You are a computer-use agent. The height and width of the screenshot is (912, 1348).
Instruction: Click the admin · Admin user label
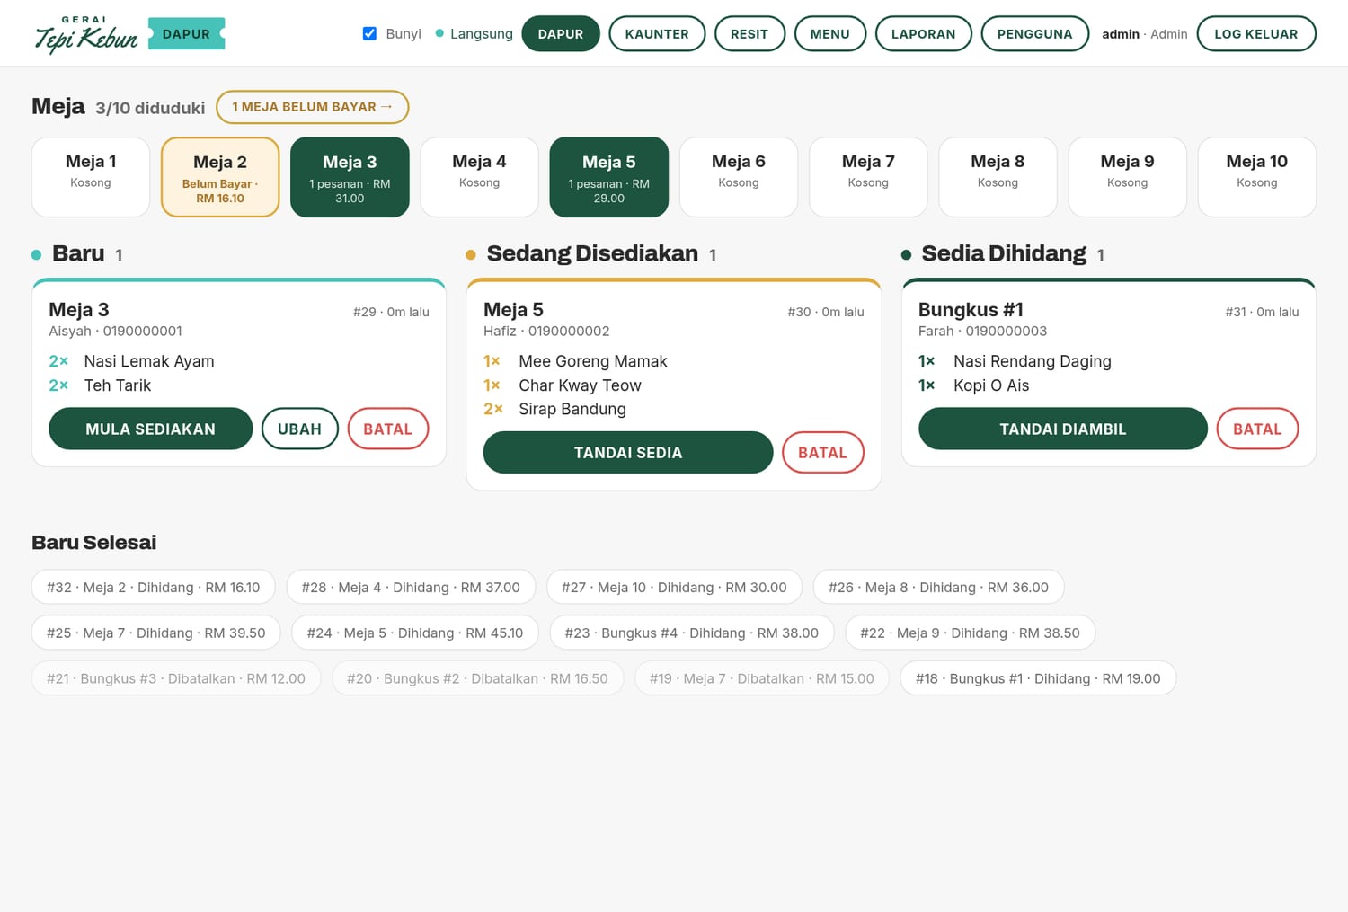click(1145, 34)
